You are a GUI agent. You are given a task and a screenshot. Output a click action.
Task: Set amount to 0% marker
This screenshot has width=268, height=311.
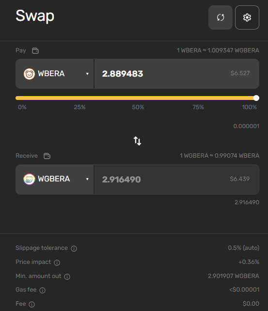point(22,107)
